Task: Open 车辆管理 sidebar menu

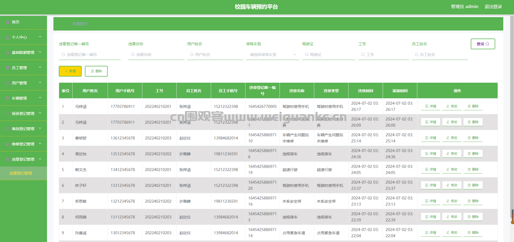Action: pyautogui.click(x=23, y=98)
